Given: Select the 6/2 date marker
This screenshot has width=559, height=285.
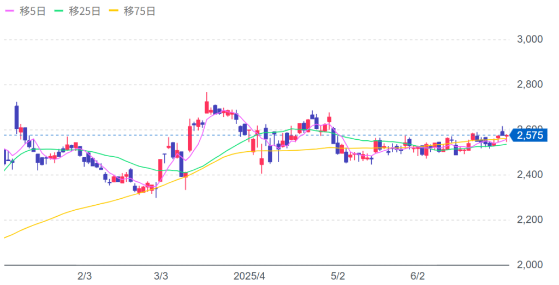Looking at the screenshot, I should (418, 276).
